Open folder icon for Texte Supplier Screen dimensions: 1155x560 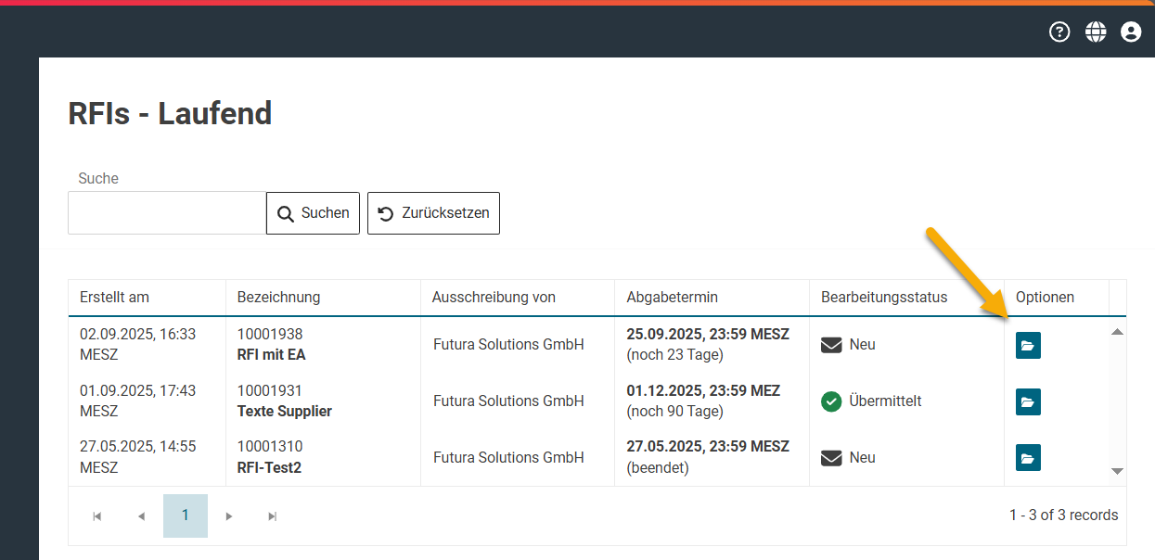click(1028, 401)
